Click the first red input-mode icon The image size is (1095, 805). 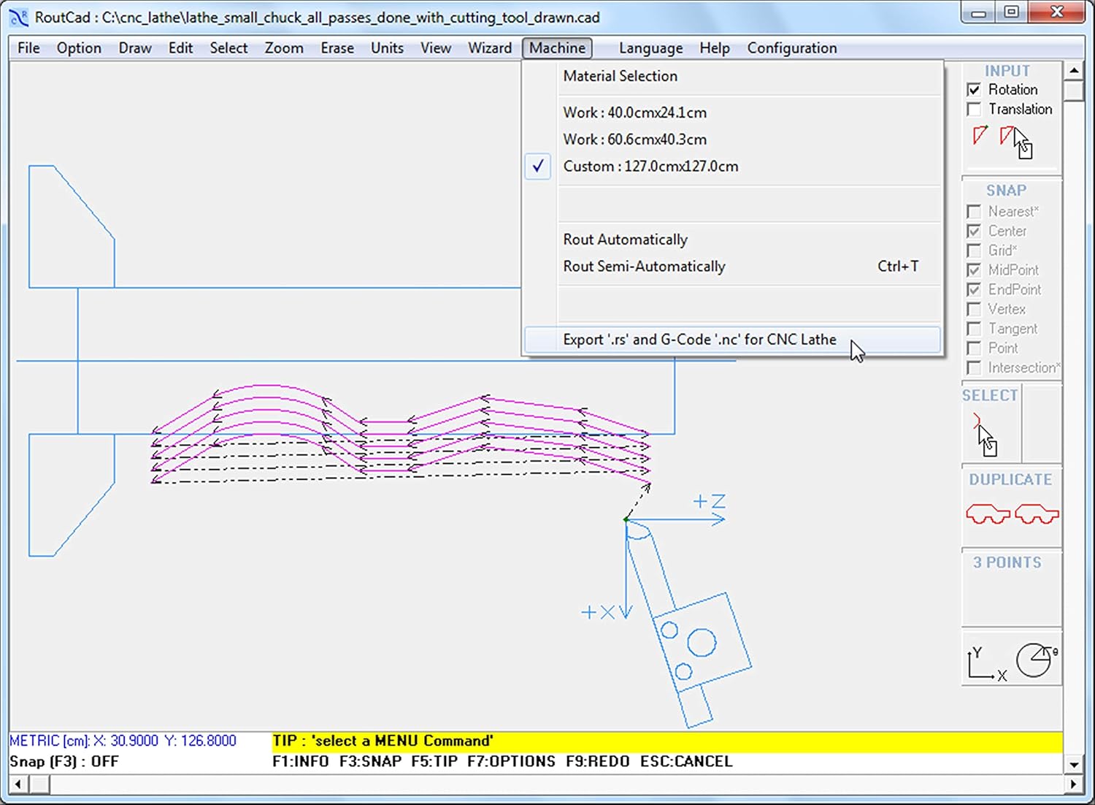[x=980, y=135]
